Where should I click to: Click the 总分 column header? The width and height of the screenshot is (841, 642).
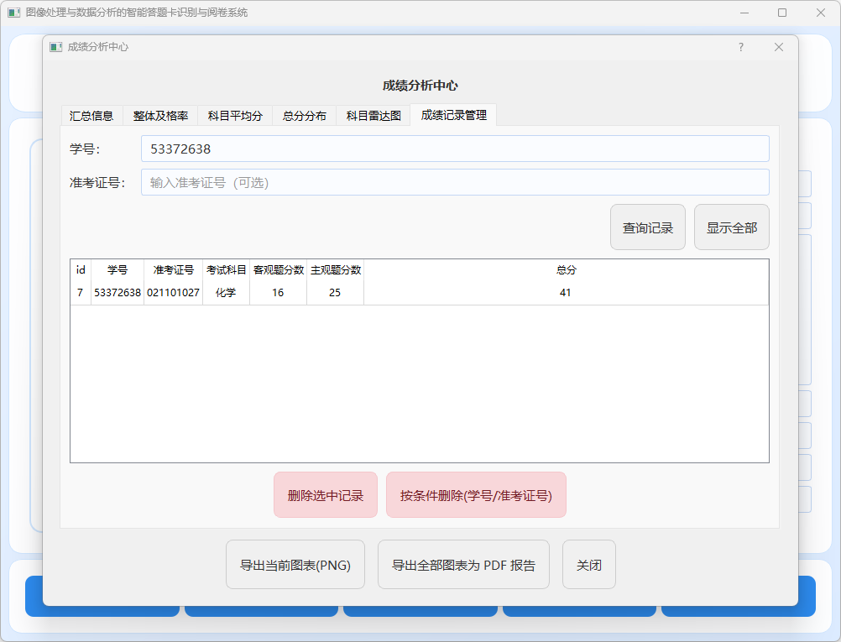click(x=566, y=270)
